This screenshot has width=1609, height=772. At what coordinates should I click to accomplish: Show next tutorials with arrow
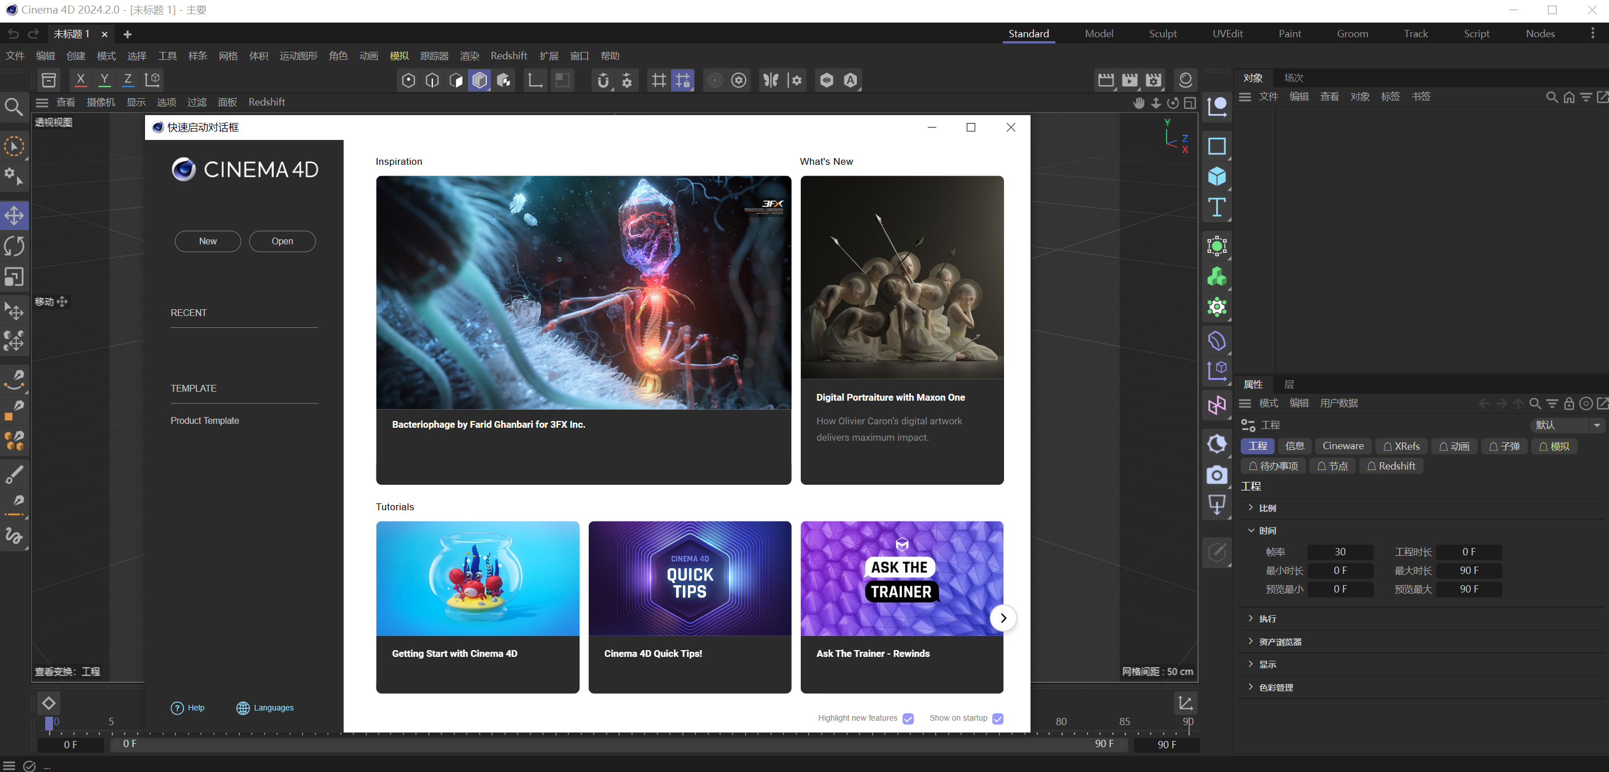1003,618
